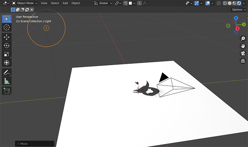Click the Transform tool icon
This screenshot has height=147, width=248.
(7, 62)
